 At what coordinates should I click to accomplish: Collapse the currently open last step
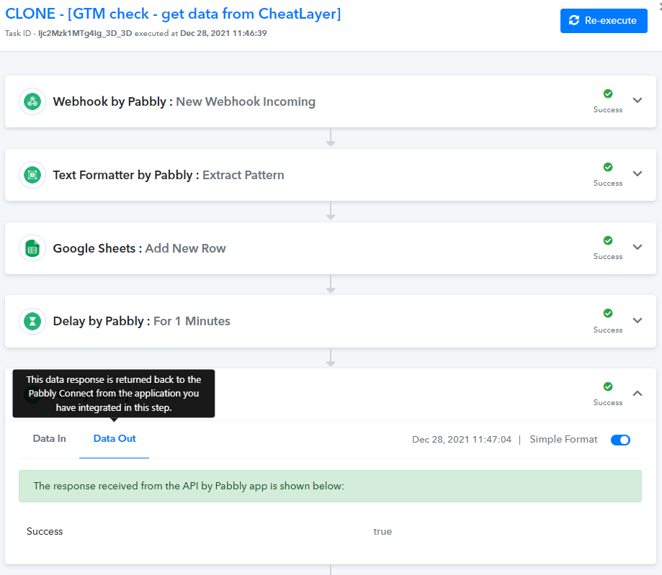coord(638,394)
